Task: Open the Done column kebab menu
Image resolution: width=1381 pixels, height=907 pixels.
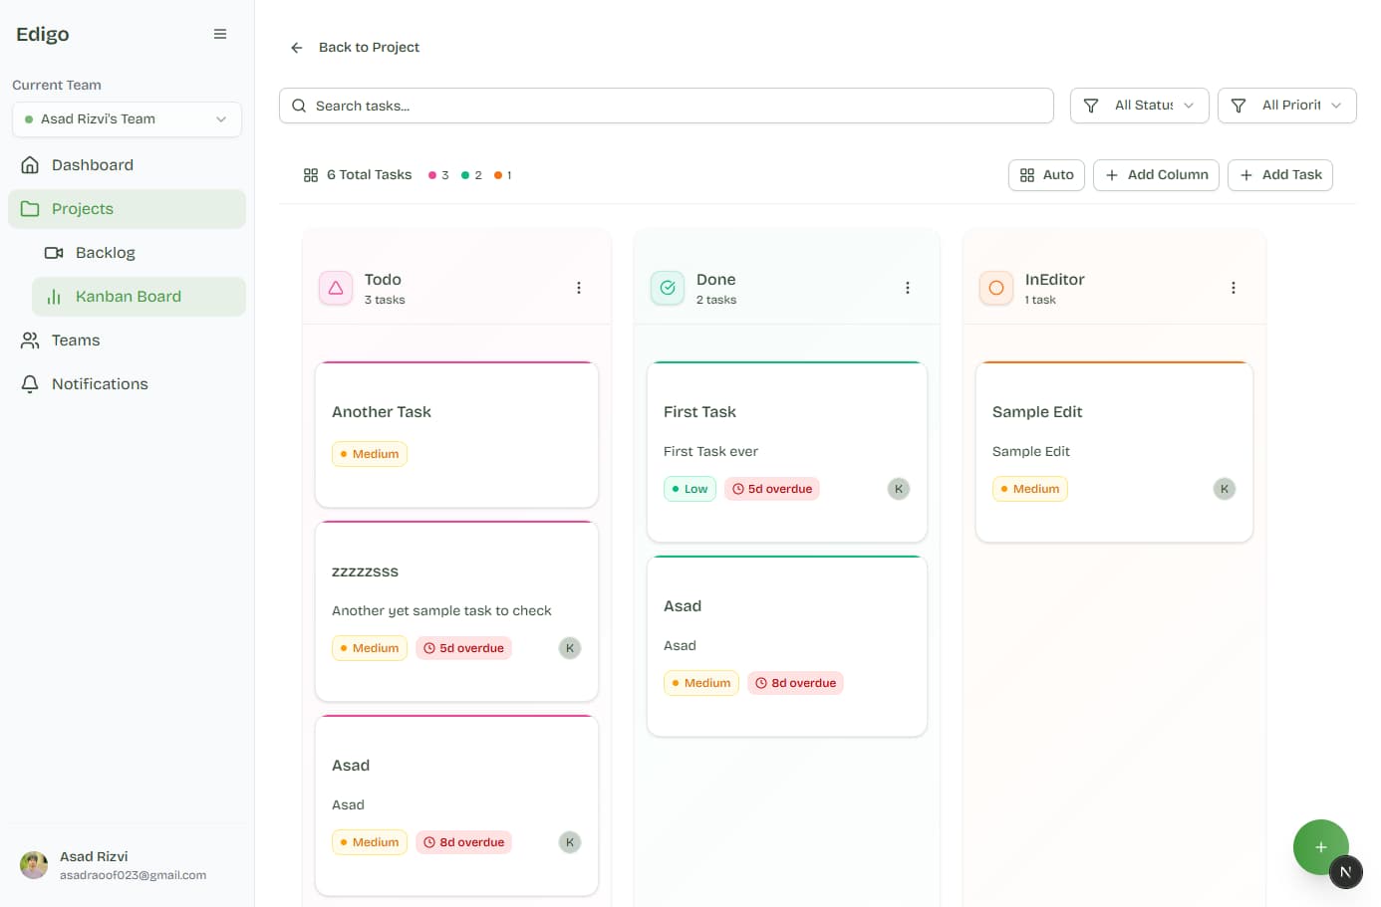Action: [x=908, y=287]
